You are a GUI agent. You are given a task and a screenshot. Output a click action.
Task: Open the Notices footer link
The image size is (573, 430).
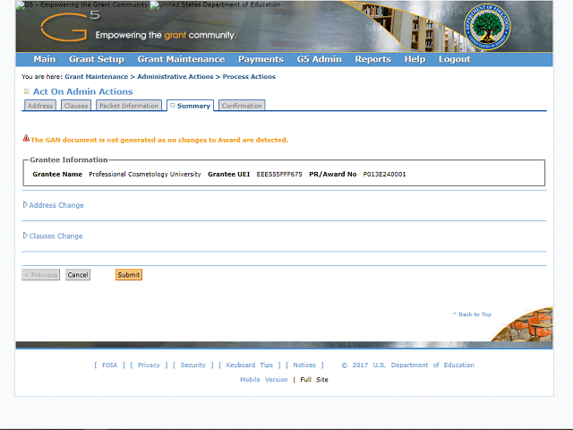coord(304,365)
